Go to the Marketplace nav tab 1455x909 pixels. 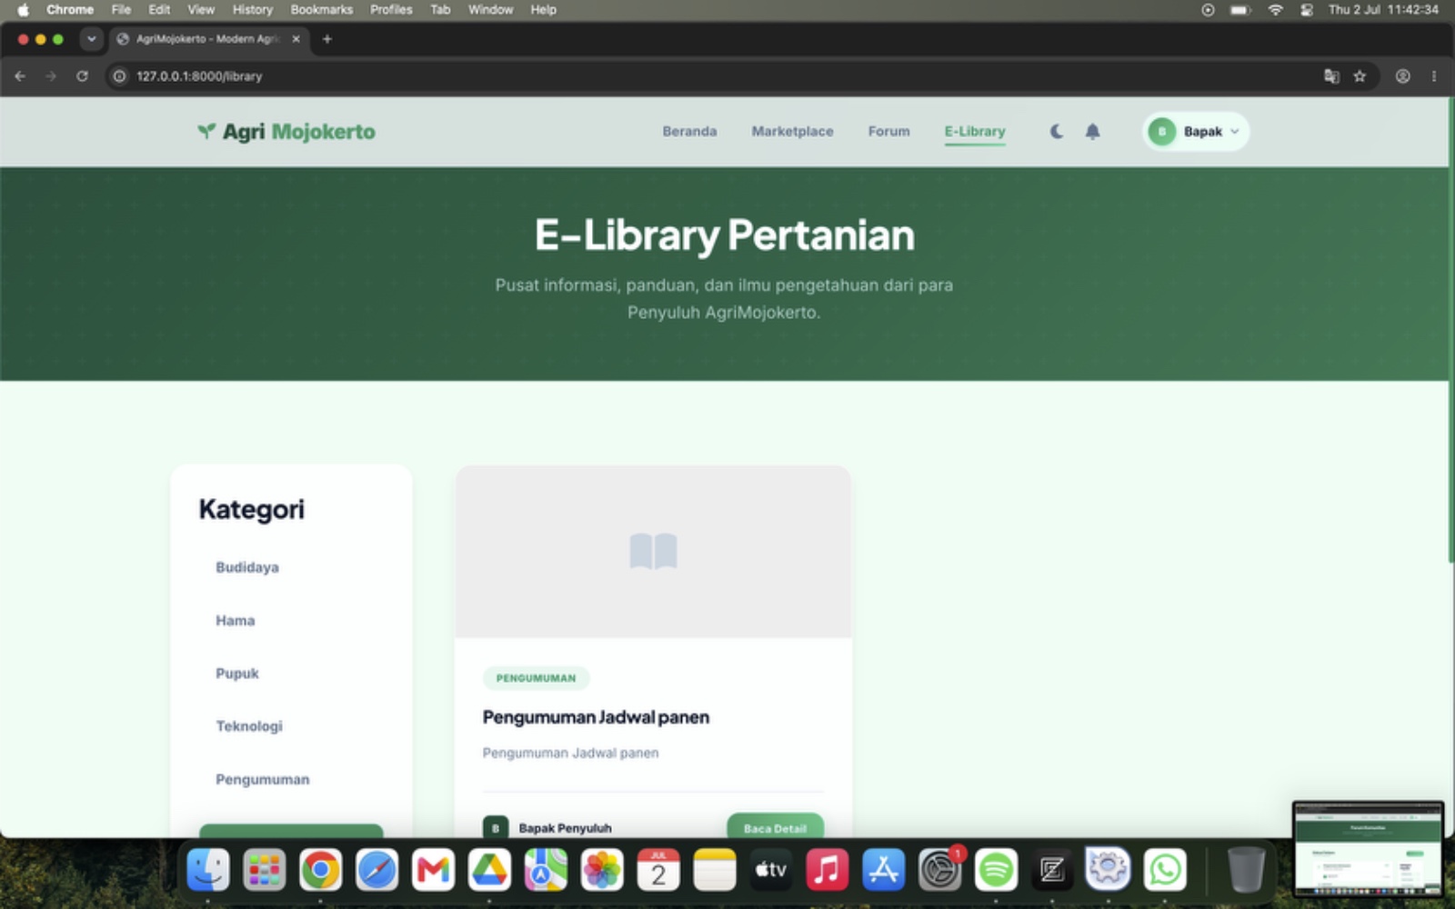coord(792,132)
